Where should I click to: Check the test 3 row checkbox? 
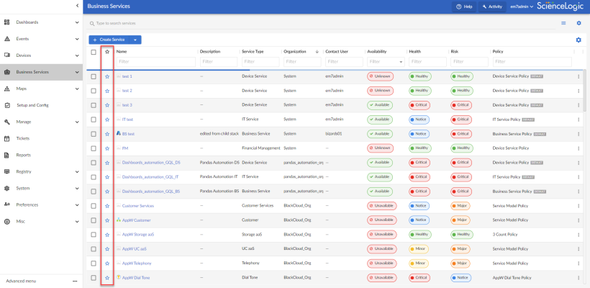[94, 105]
